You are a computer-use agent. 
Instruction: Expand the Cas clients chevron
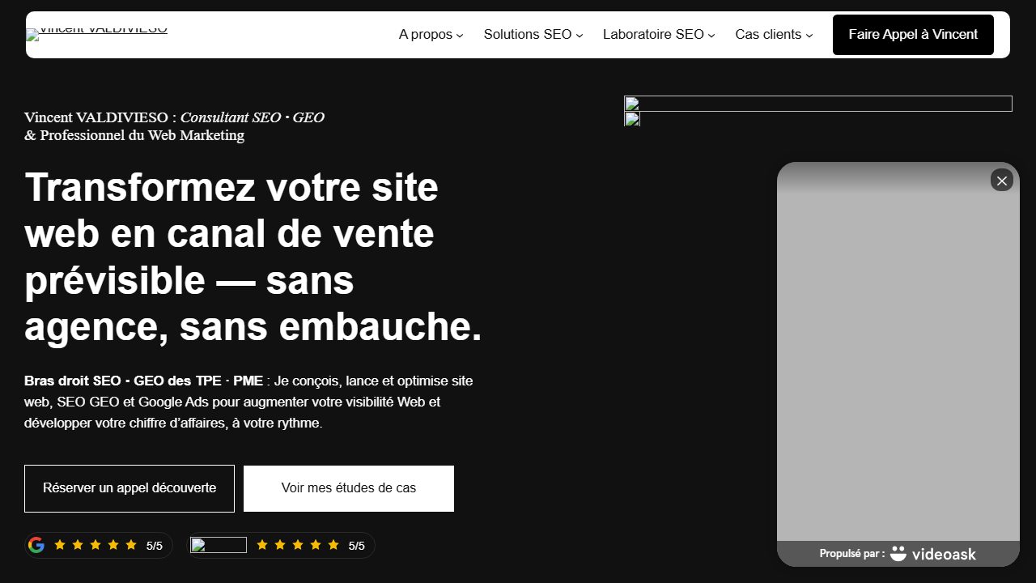coord(809,36)
